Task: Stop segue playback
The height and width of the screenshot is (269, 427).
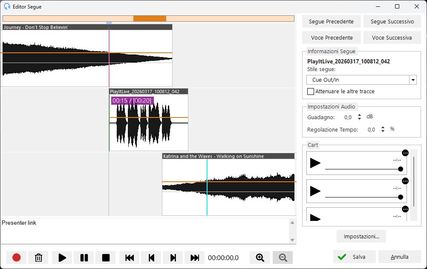Action: 106,258
